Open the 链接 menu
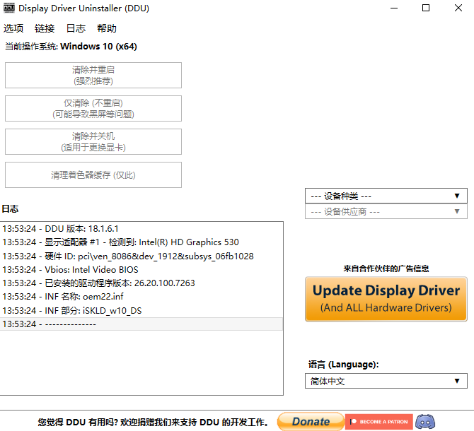Viewport: 474px width, 431px height. click(x=45, y=28)
